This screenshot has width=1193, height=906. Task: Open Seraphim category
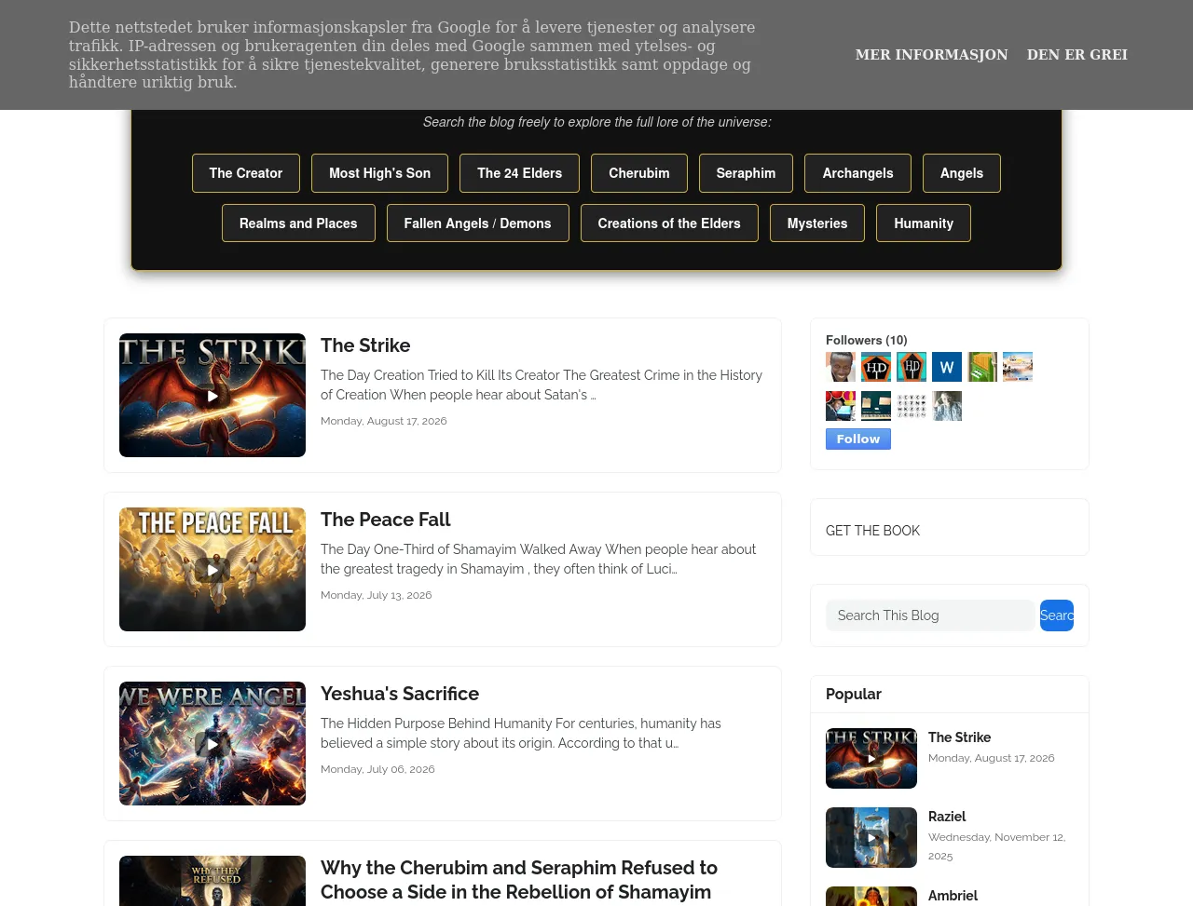click(x=746, y=173)
